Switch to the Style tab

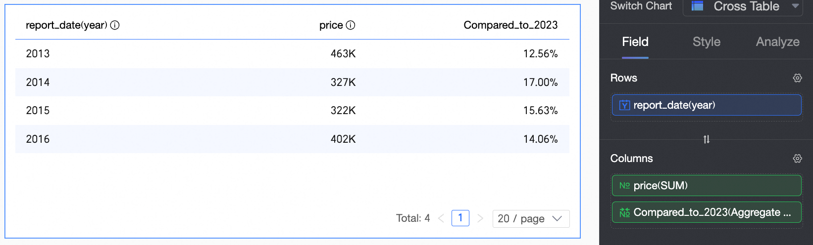[x=707, y=42]
